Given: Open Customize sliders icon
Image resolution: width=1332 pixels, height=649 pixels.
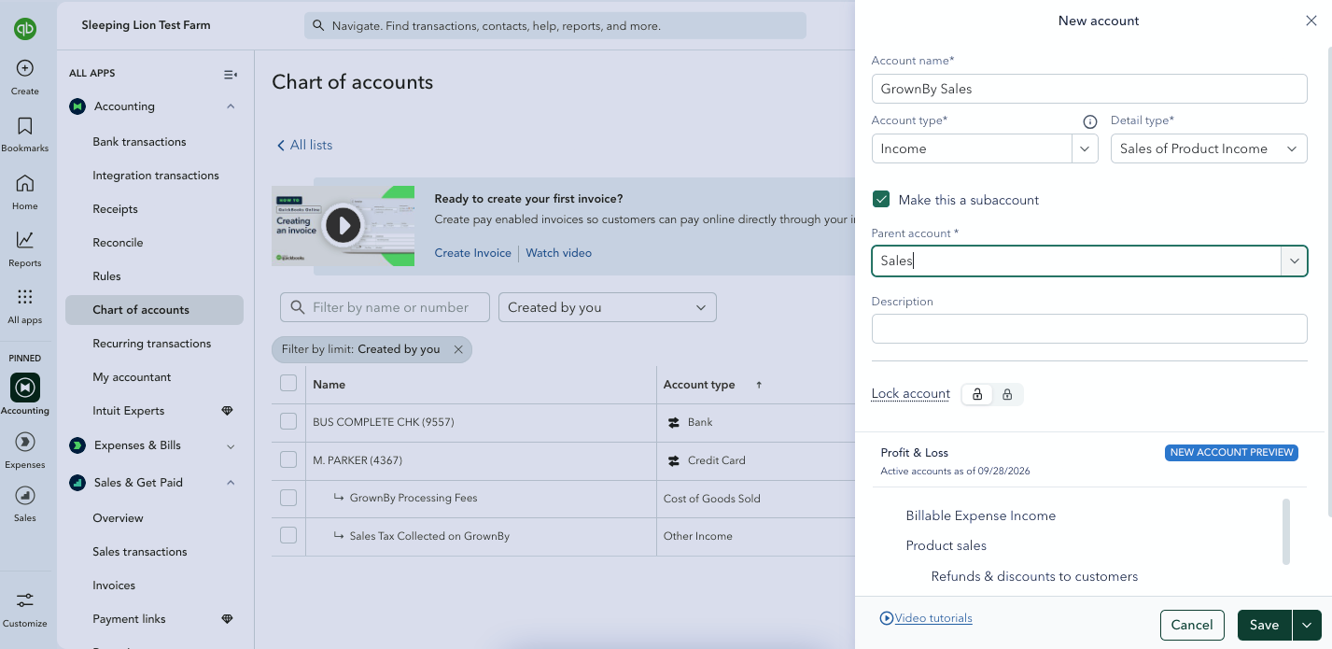Looking at the screenshot, I should click(x=25, y=600).
